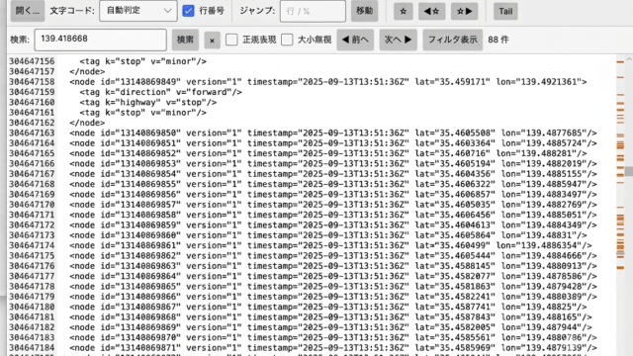The height and width of the screenshot is (356, 633).
Task: Go to next bookmark (☆▶) icon
Action: point(465,11)
